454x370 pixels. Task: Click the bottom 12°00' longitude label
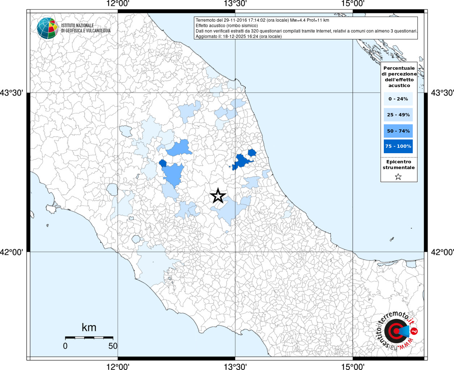[x=118, y=366]
